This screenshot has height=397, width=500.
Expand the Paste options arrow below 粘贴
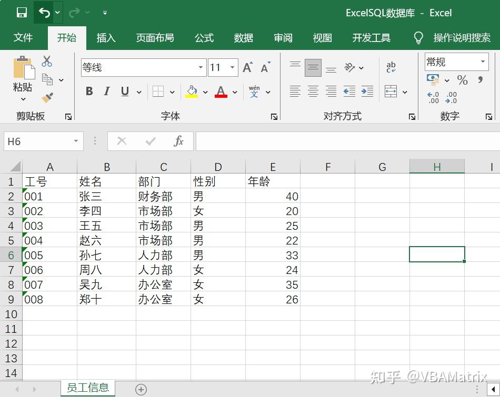pyautogui.click(x=23, y=99)
